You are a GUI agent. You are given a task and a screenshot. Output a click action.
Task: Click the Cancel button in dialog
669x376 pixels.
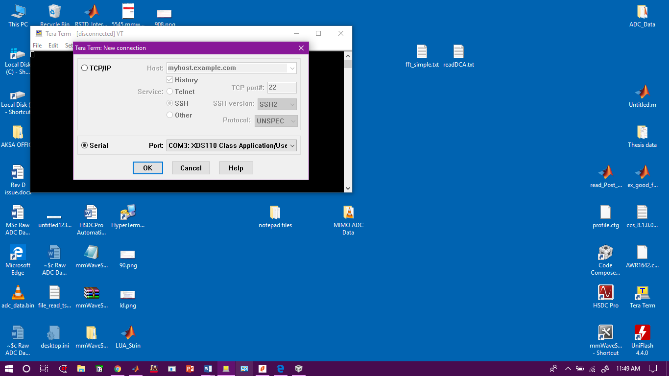tap(191, 168)
